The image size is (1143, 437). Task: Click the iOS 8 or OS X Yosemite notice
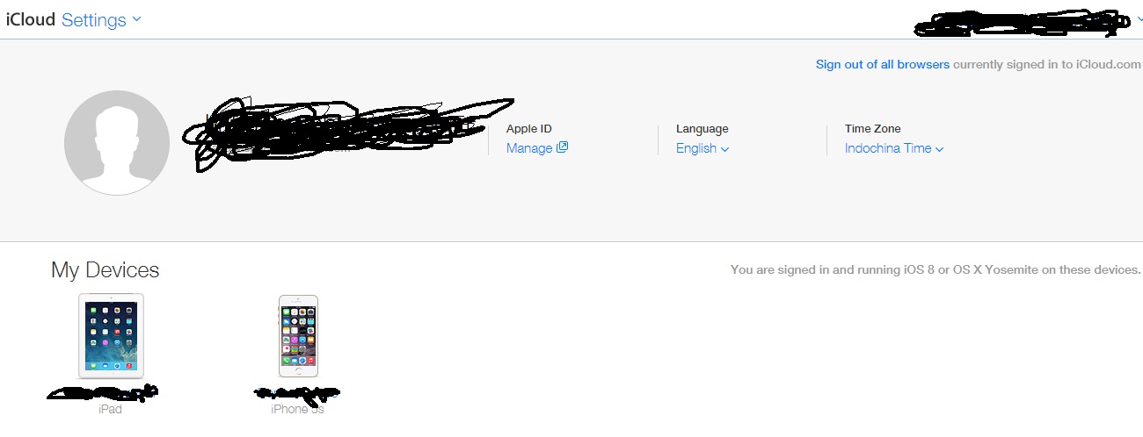(936, 270)
